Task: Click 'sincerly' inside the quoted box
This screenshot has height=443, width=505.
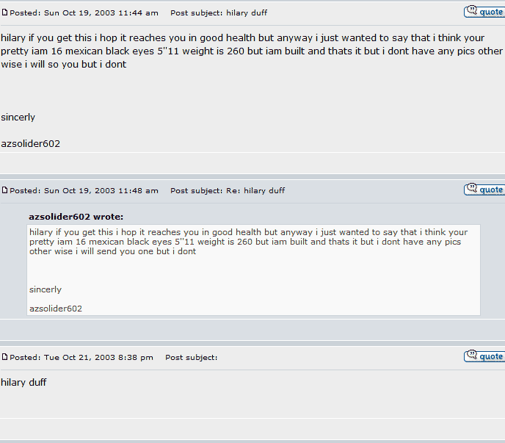Action: [x=46, y=289]
